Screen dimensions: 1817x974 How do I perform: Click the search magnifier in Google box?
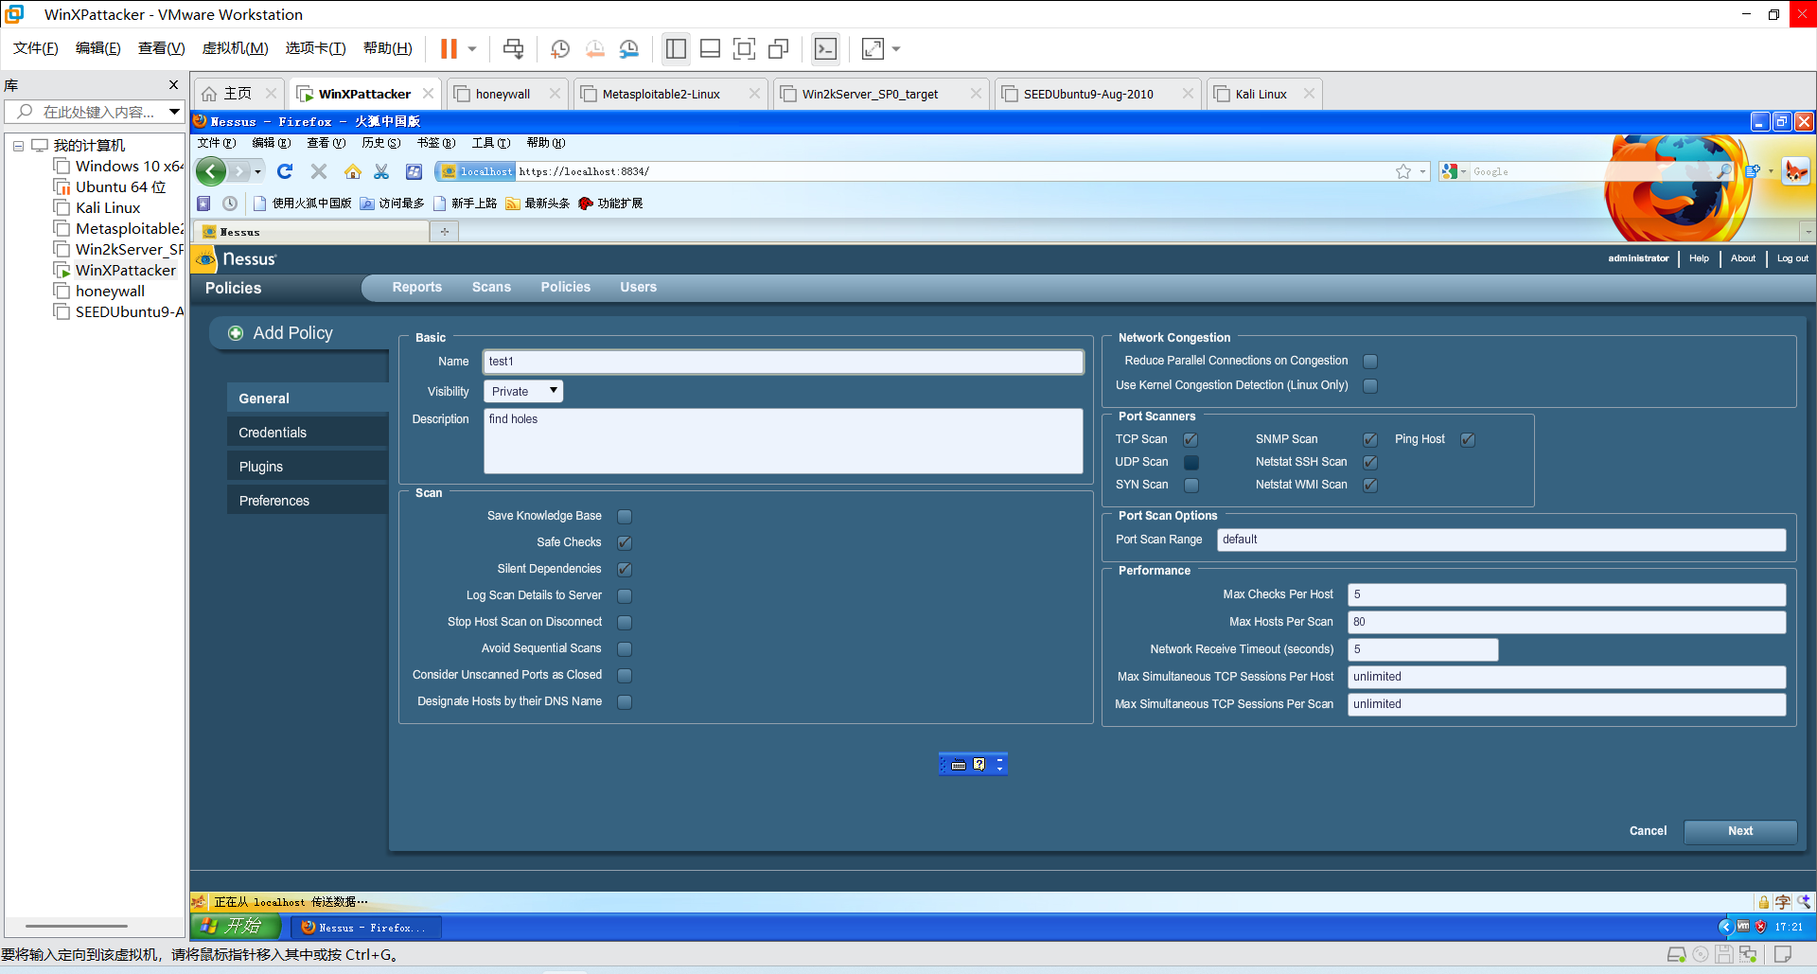[x=1724, y=171]
